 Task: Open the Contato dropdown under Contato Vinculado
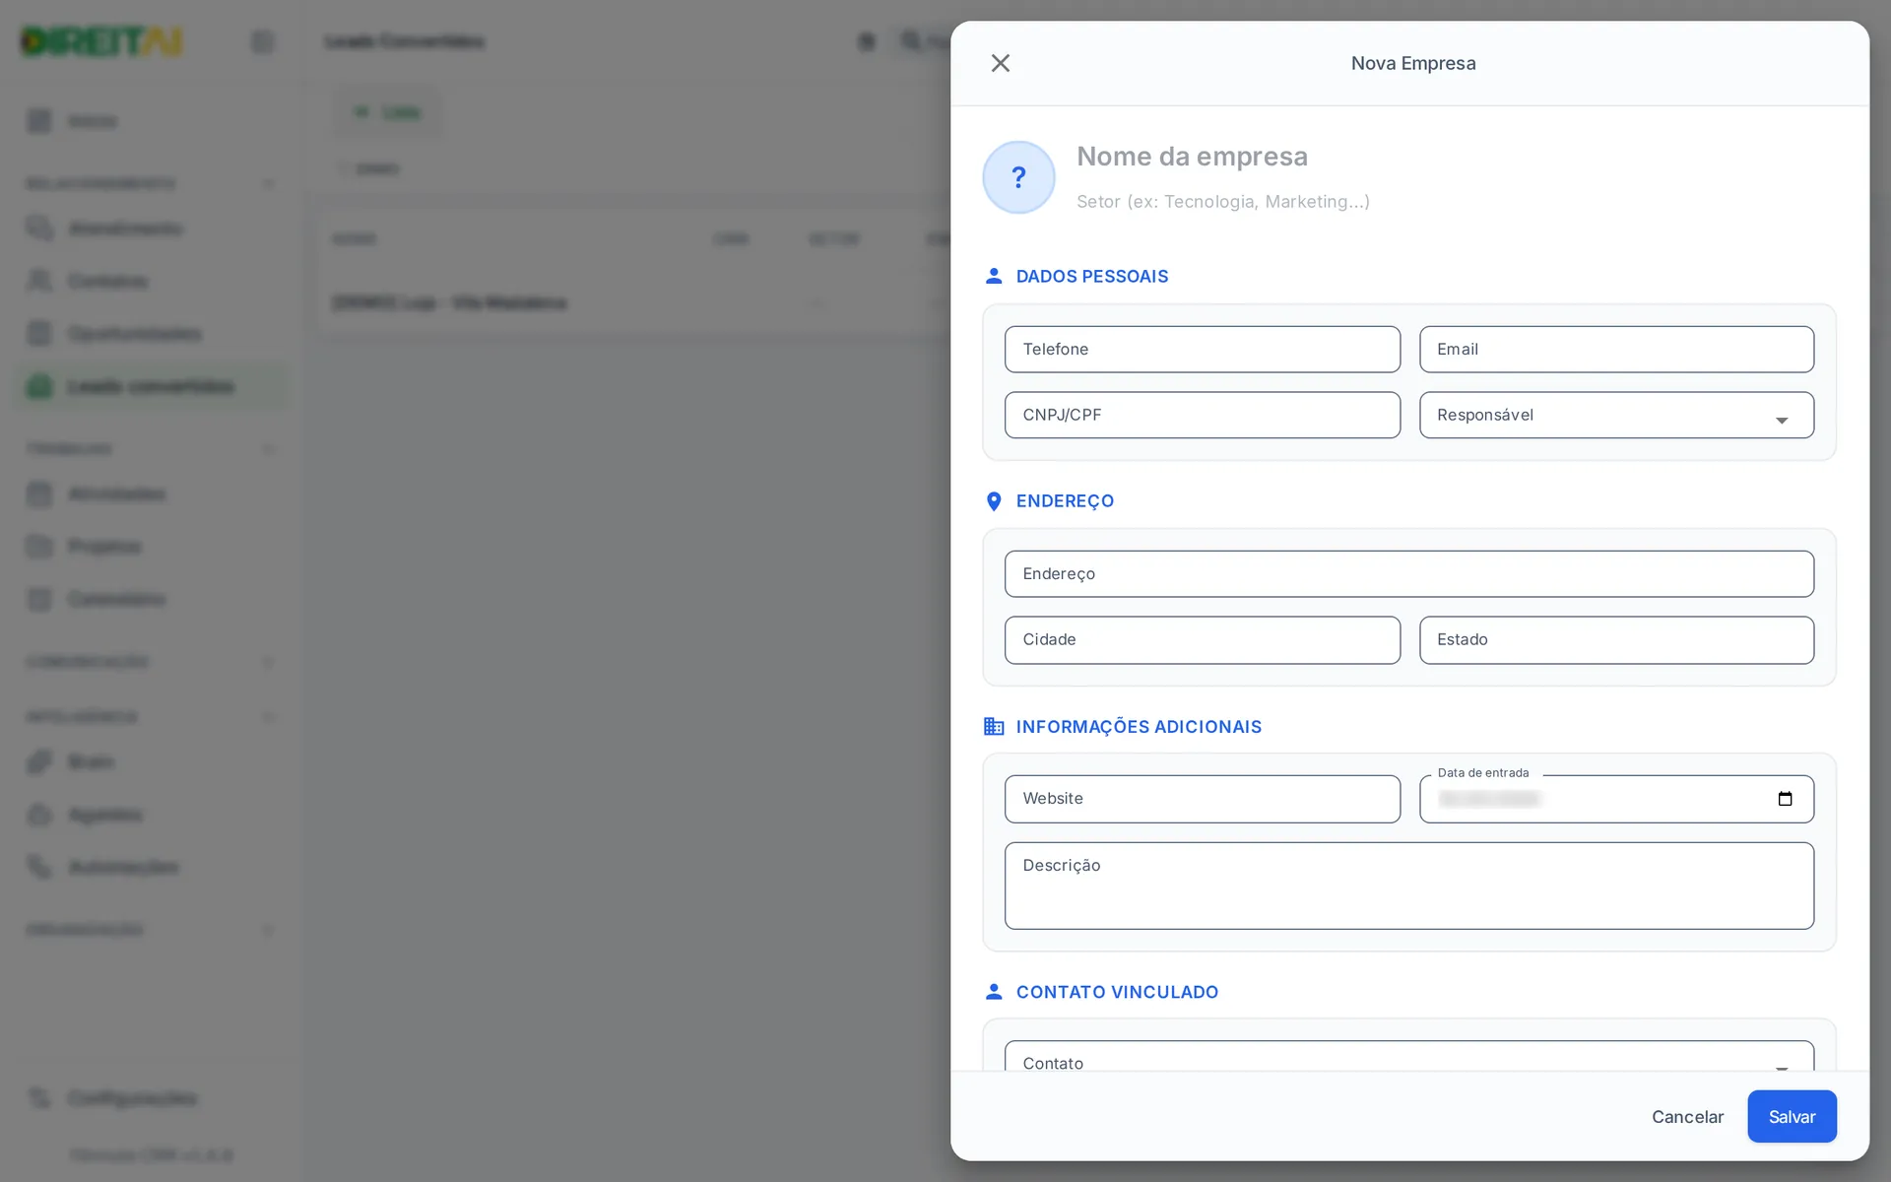[x=1408, y=1056]
